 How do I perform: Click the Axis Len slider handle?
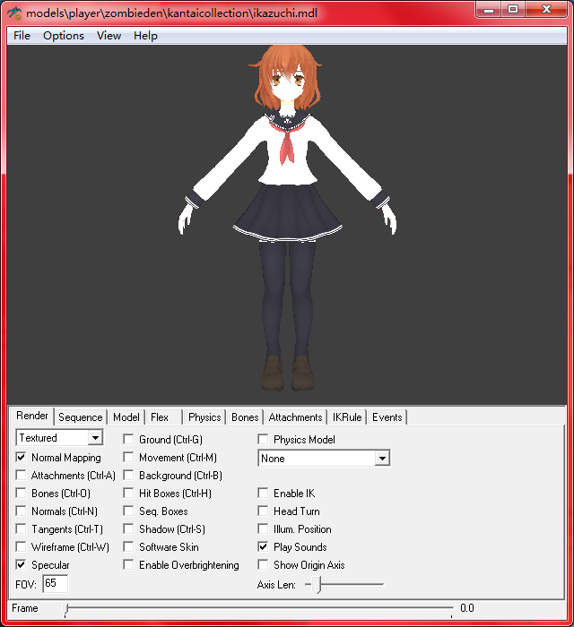click(317, 584)
